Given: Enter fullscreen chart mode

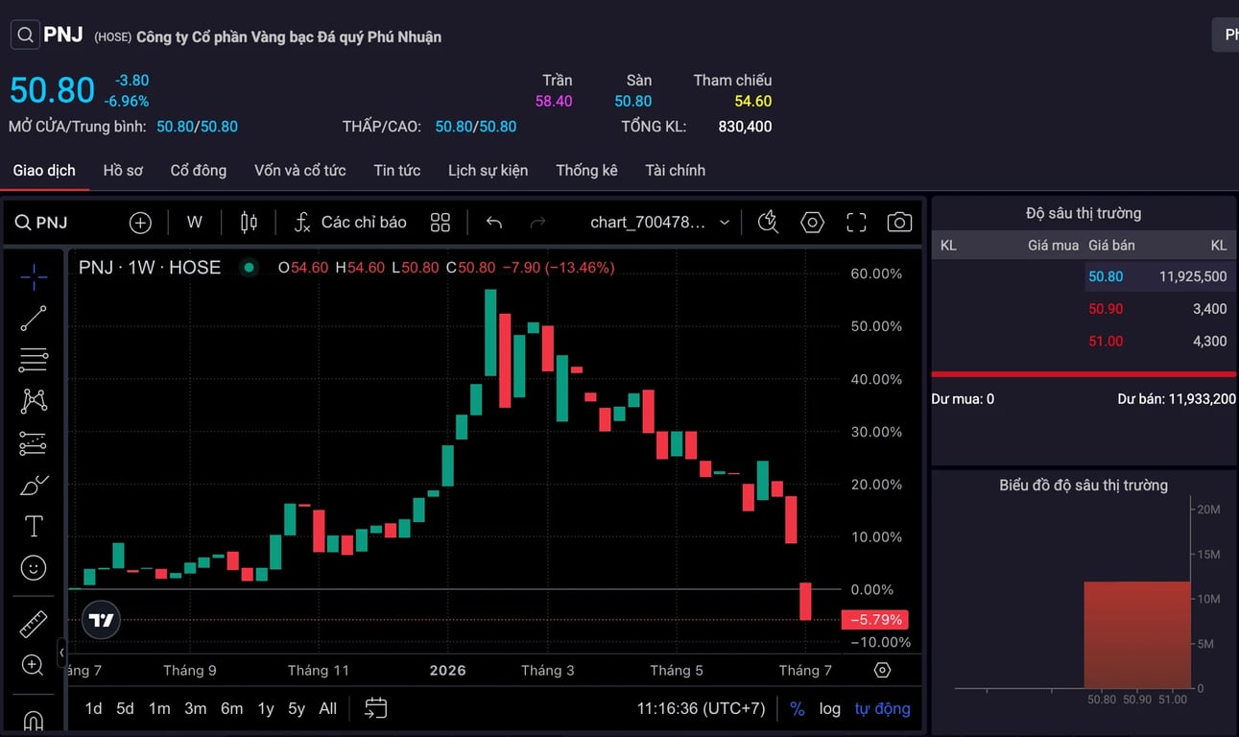Looking at the screenshot, I should [x=856, y=223].
